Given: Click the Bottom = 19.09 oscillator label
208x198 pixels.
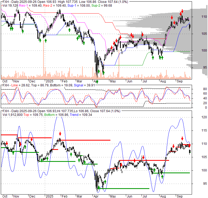Looking at the screenshot, I should [x=61, y=85].
